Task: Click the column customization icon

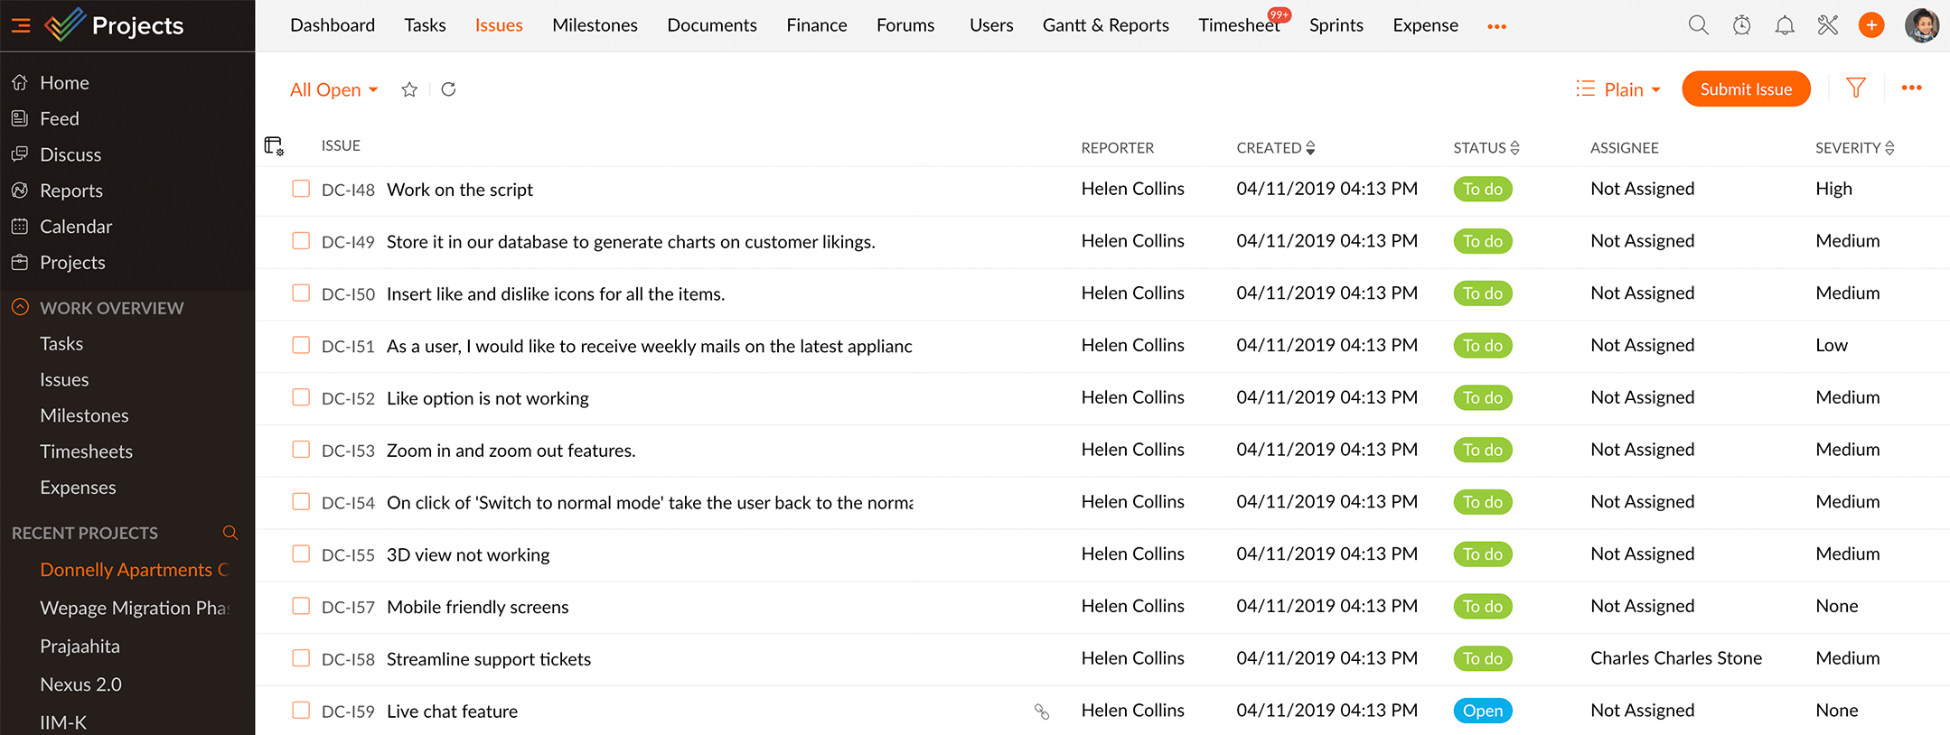Action: pos(274,146)
